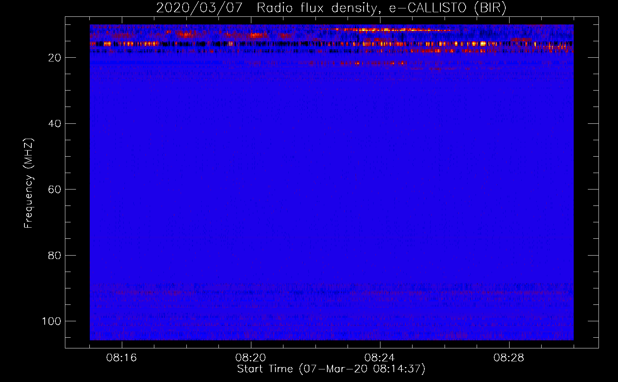The image size is (618, 382).
Task: Click the 08:28 time tick label
Action: 509,358
